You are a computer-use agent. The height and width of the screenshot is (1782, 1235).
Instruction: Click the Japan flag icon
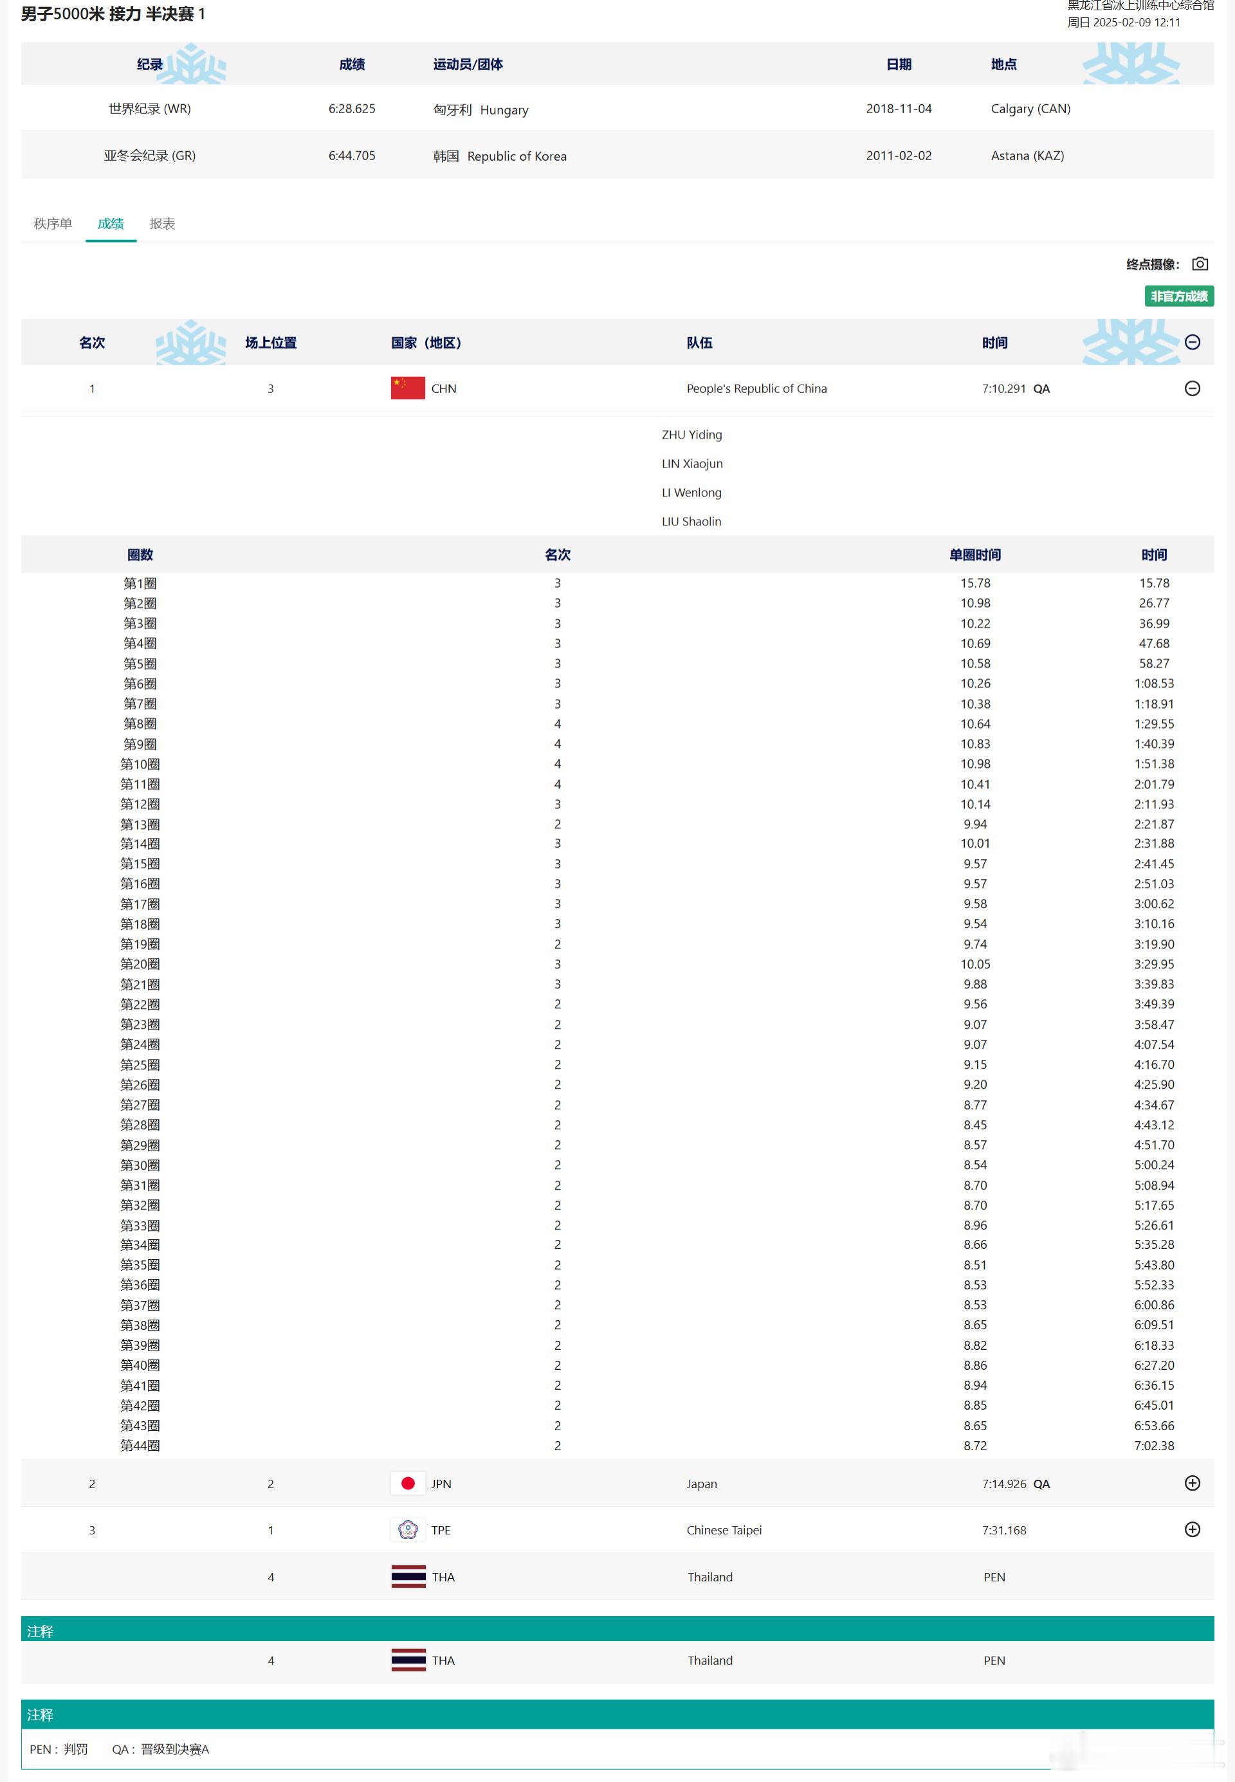[408, 1483]
